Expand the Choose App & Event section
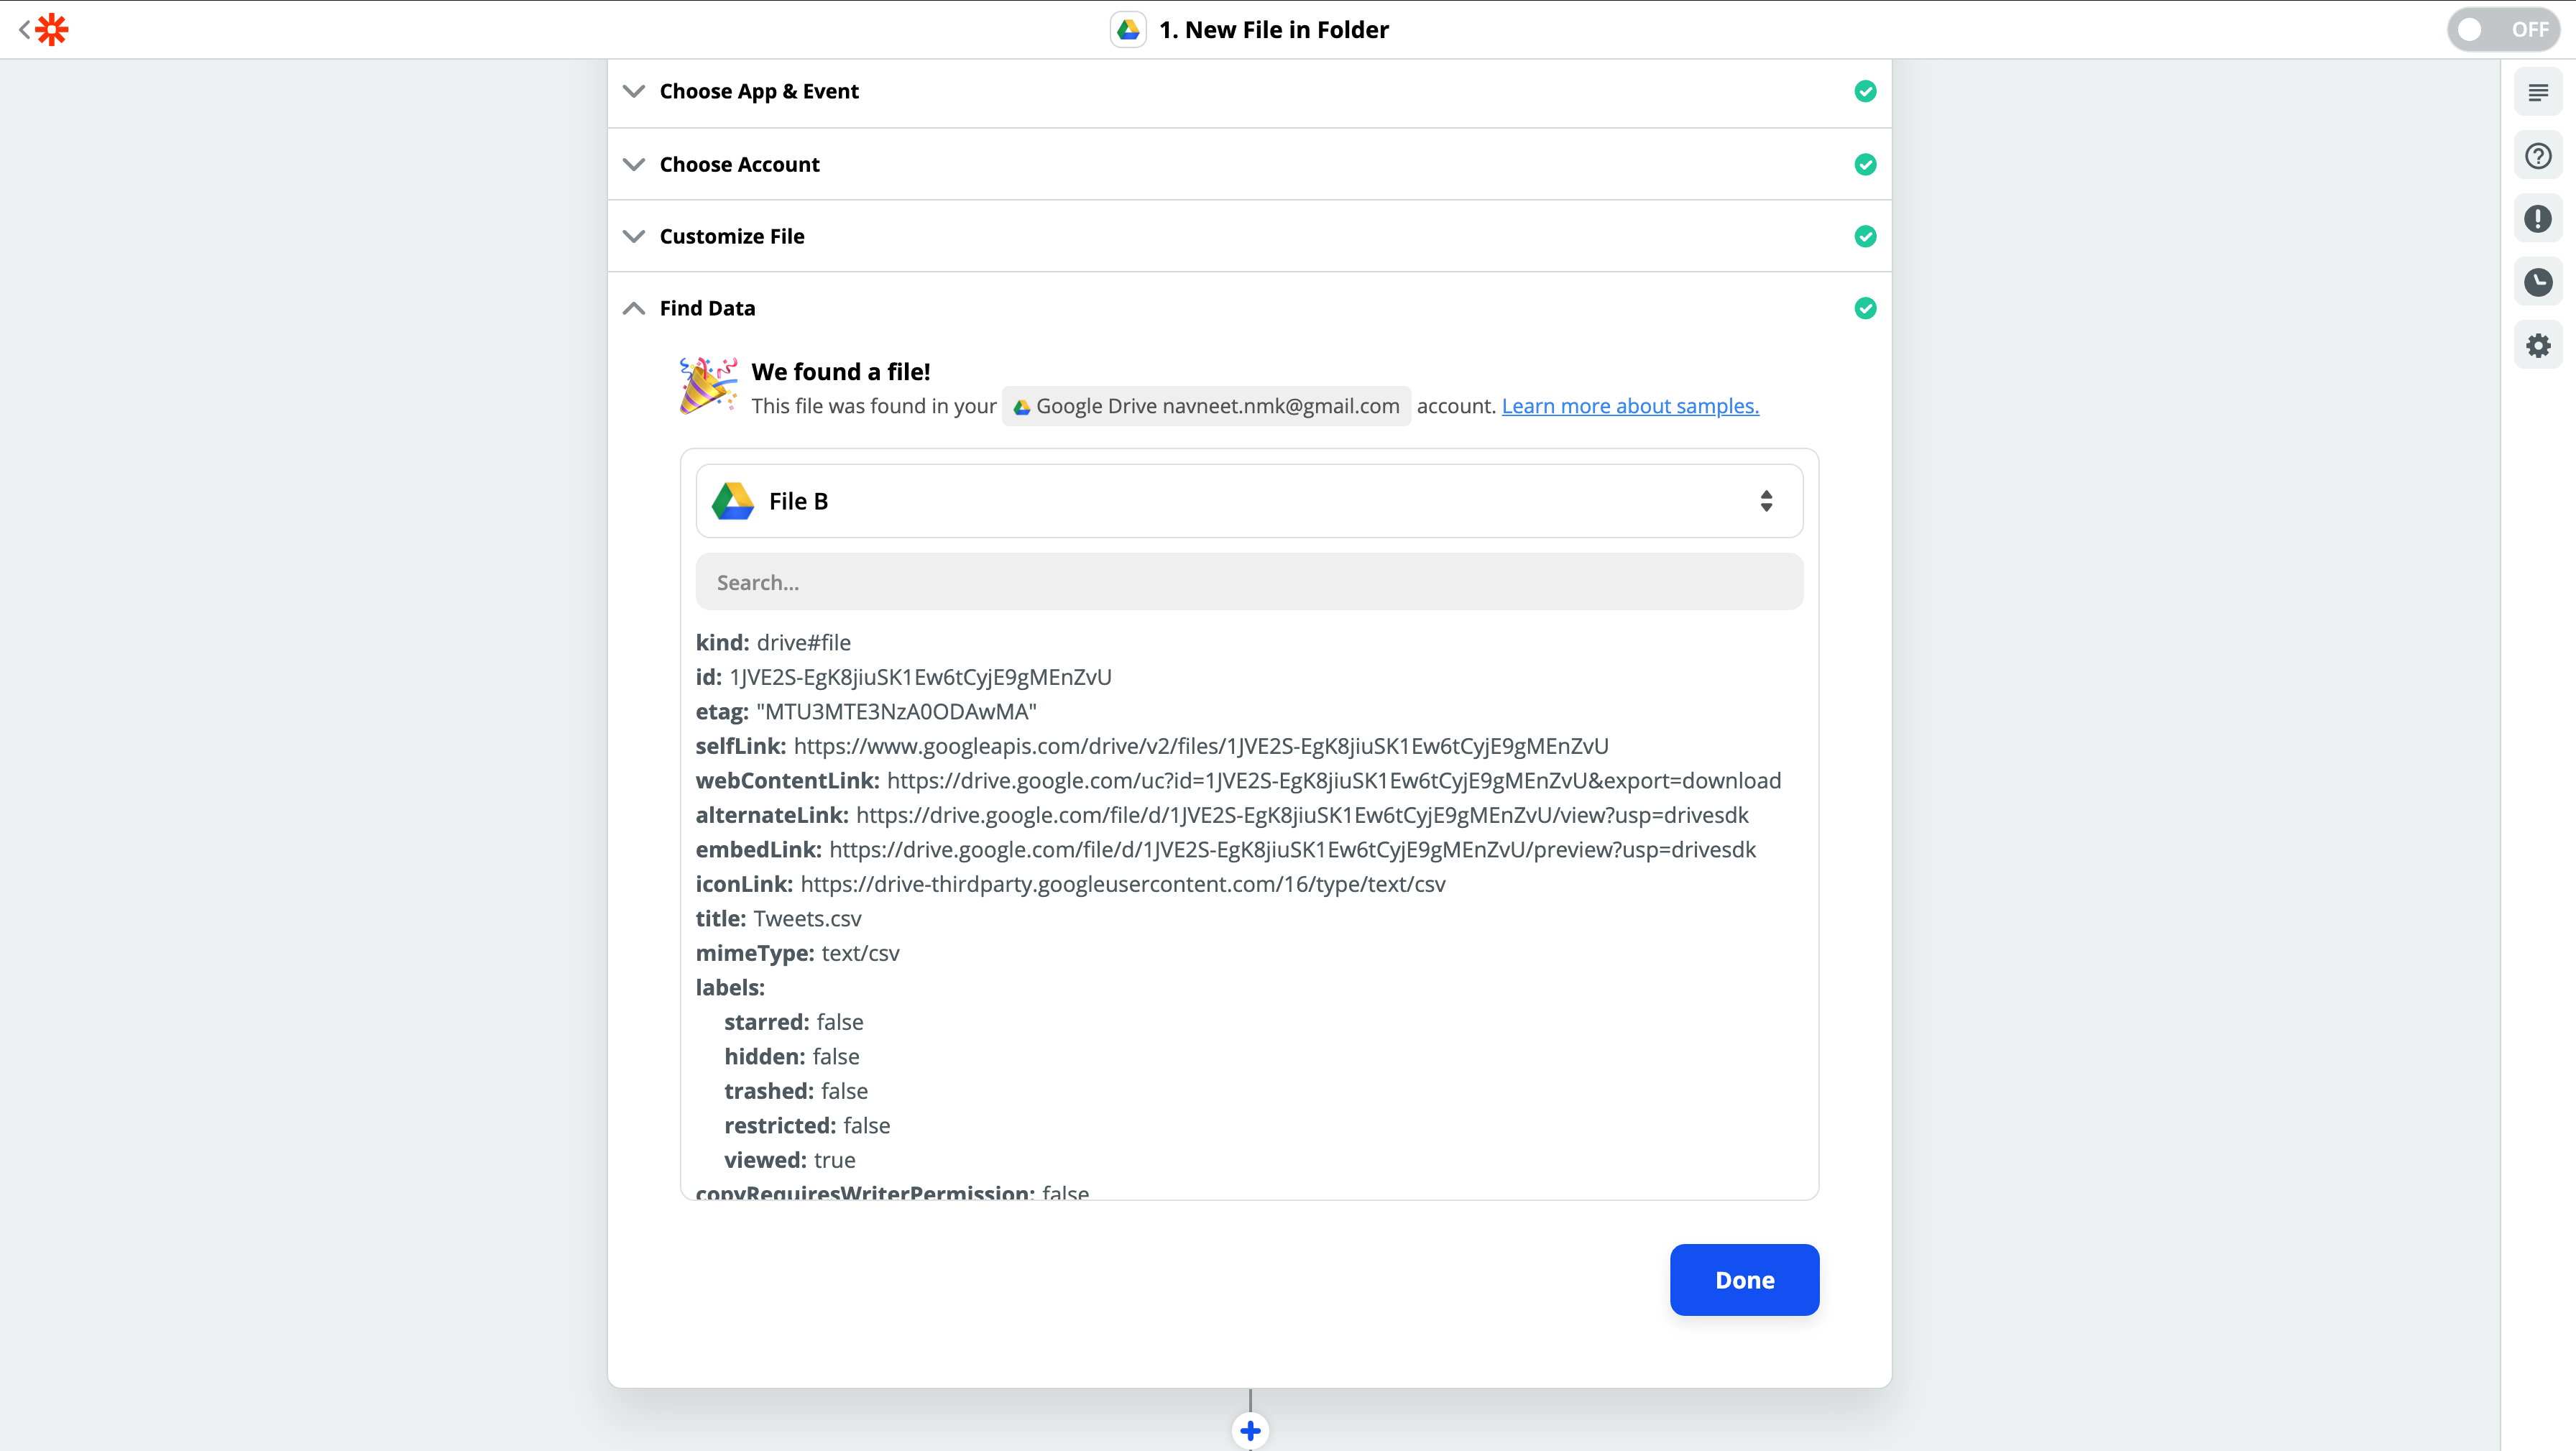 tap(1249, 91)
